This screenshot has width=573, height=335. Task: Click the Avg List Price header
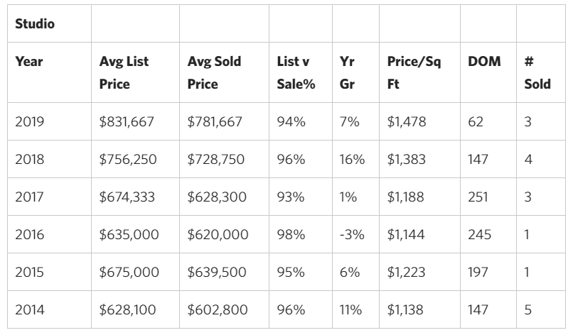click(124, 72)
